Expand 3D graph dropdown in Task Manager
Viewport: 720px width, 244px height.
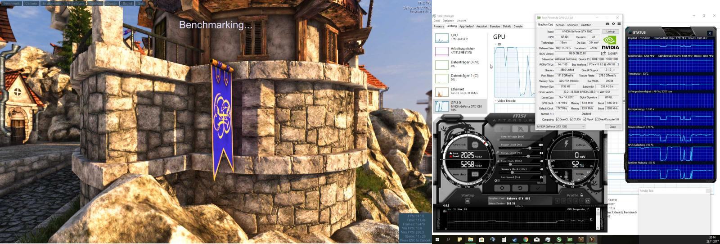pyautogui.click(x=496, y=44)
